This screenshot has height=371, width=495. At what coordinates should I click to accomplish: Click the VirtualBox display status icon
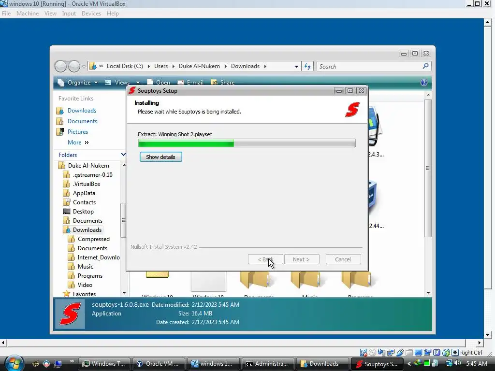pos(418,352)
